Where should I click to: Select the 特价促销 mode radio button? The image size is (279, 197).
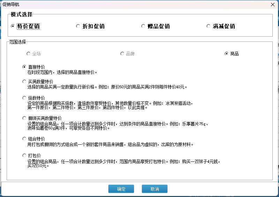[x=13, y=26]
